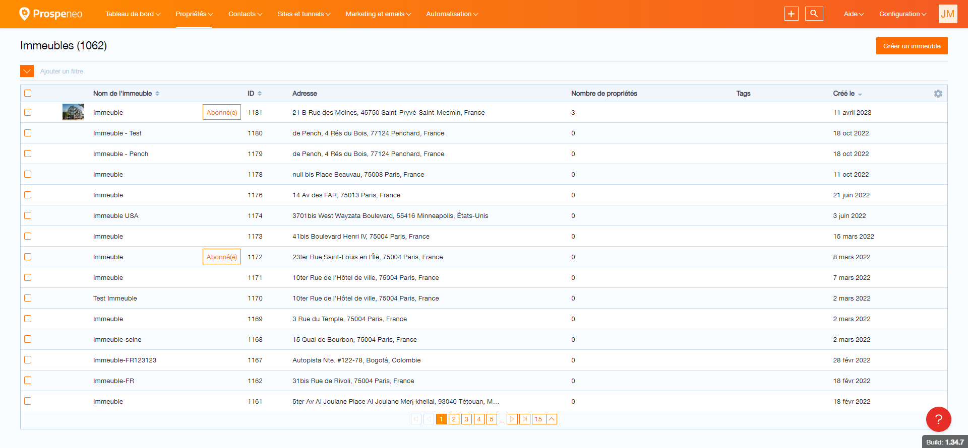Open building thumbnail of row 1181
This screenshot has height=448, width=968.
[x=73, y=112]
